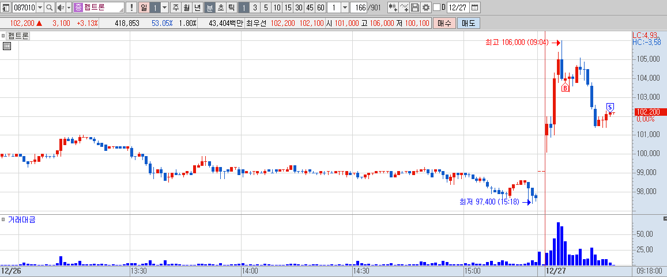
Task: Switch to 주 (weekly) chart
Action: (175, 7)
